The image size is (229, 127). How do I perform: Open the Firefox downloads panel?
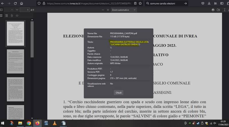[x=209, y=3]
